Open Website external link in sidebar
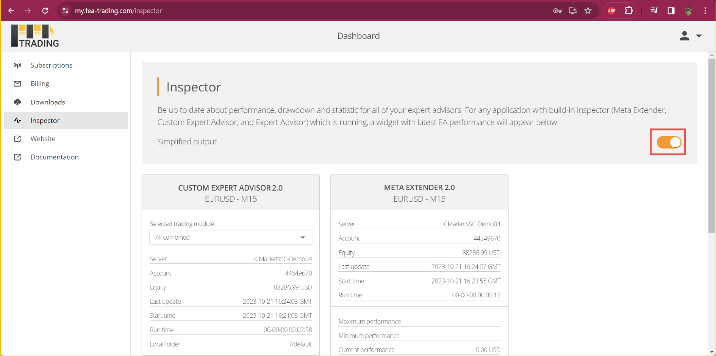Screen dimensions: 716x356 [66, 139]
